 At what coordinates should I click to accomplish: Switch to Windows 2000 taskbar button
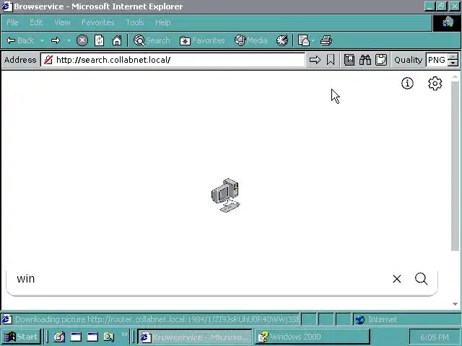coord(313,337)
